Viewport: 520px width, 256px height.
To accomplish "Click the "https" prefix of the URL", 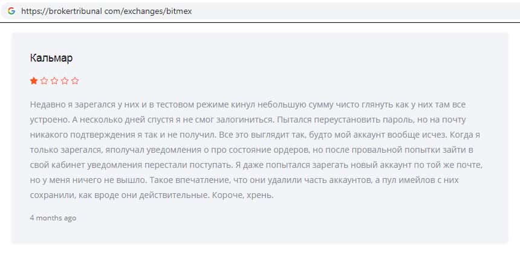I will (x=30, y=11).
